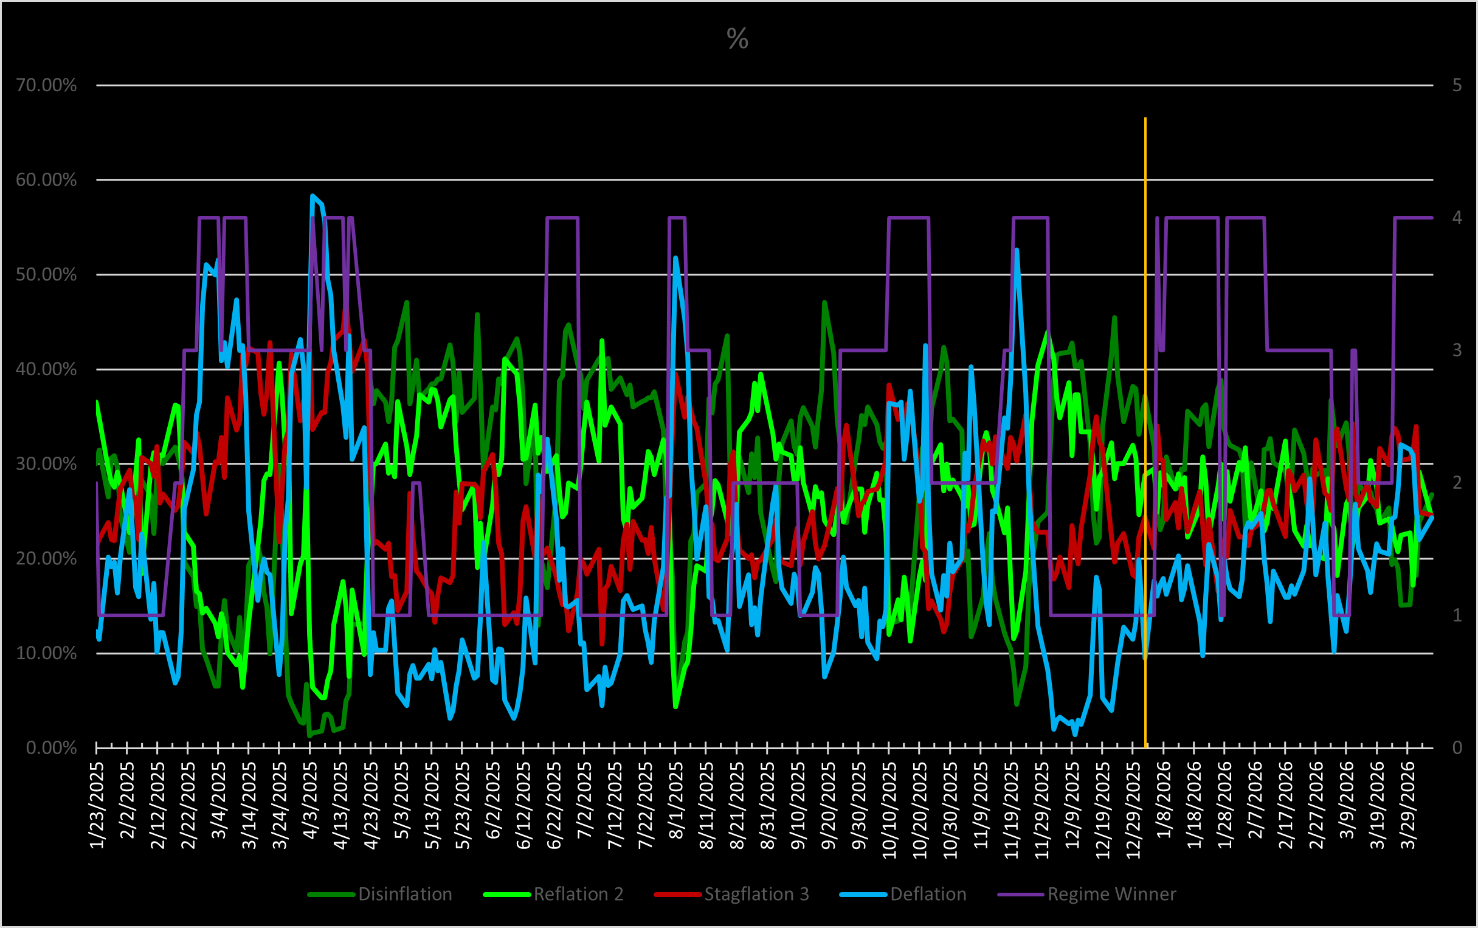Click the 3/29/2026 date axis label
The image size is (1478, 928).
(x=1407, y=805)
